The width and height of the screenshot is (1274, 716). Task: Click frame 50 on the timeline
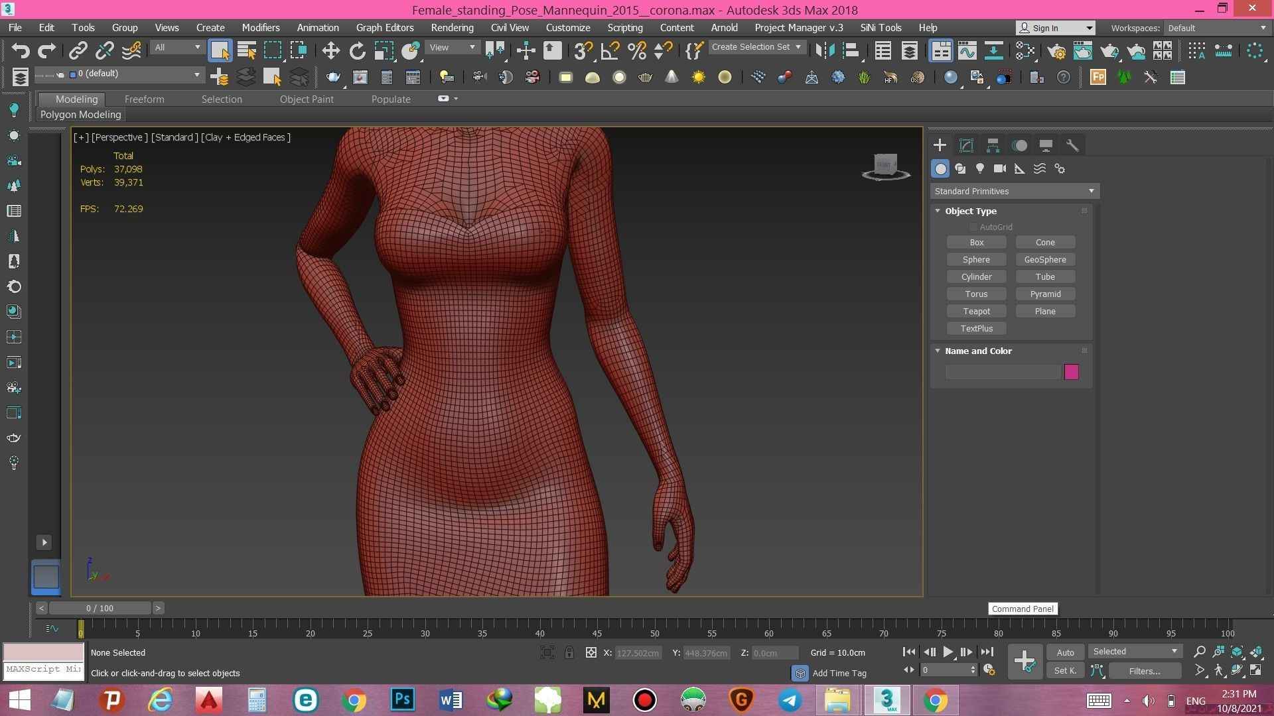point(655,629)
